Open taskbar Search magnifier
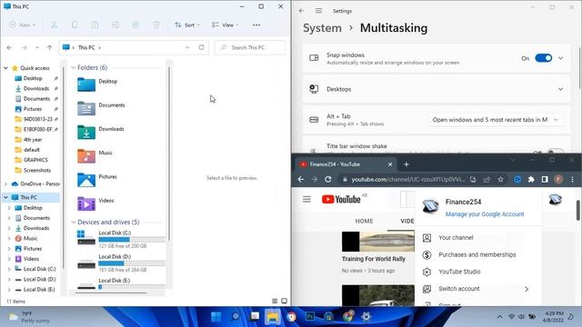Screen dimensions: 582x327 click(236, 317)
